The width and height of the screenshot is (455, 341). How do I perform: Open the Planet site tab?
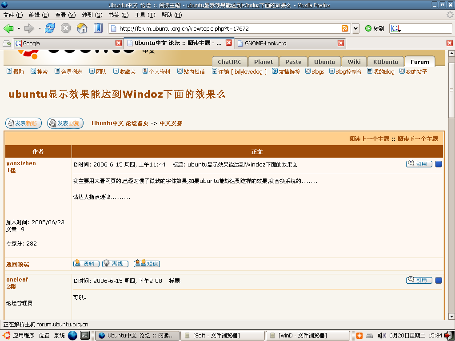pyautogui.click(x=263, y=62)
